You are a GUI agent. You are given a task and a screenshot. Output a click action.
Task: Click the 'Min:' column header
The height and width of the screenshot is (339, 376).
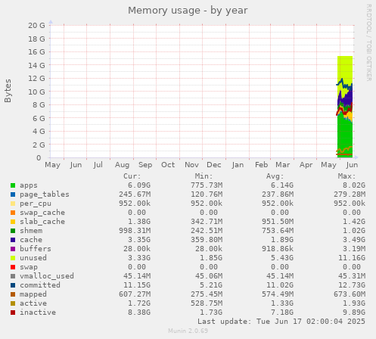204,176
